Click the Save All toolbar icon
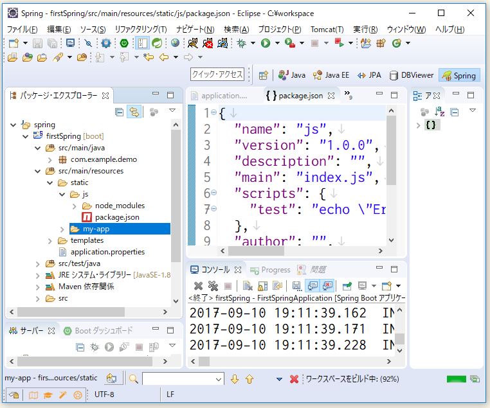490x408 pixels. (52, 43)
